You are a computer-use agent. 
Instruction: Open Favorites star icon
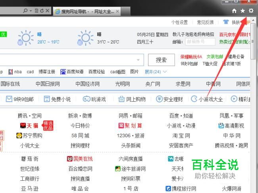pos(243,11)
